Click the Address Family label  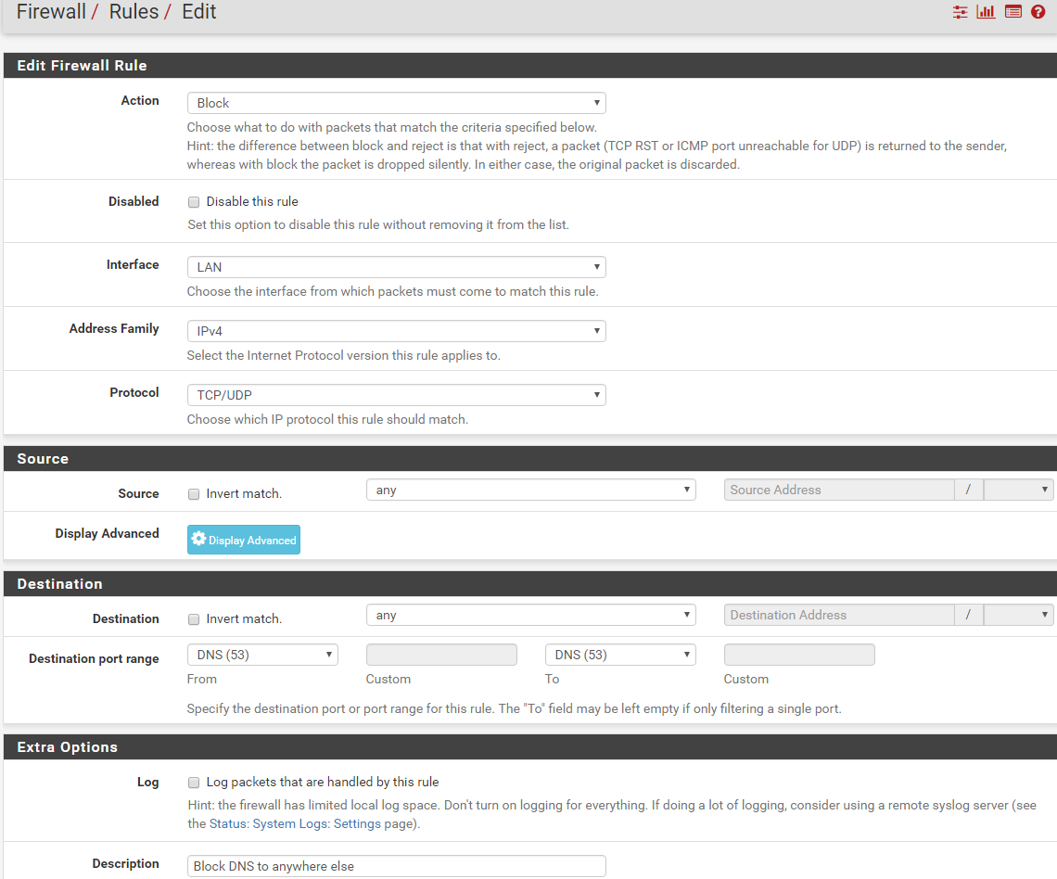pyautogui.click(x=114, y=329)
